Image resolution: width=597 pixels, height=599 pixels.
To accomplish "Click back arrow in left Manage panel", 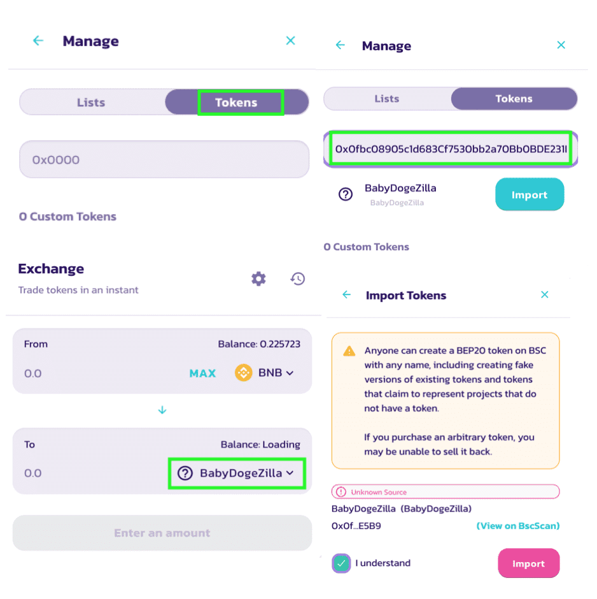I will [x=38, y=41].
